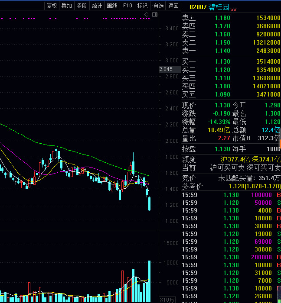Image resolution: width=281 pixels, height=303 pixels.
Task: Click the X10万 volume unit label
Action: point(167,300)
